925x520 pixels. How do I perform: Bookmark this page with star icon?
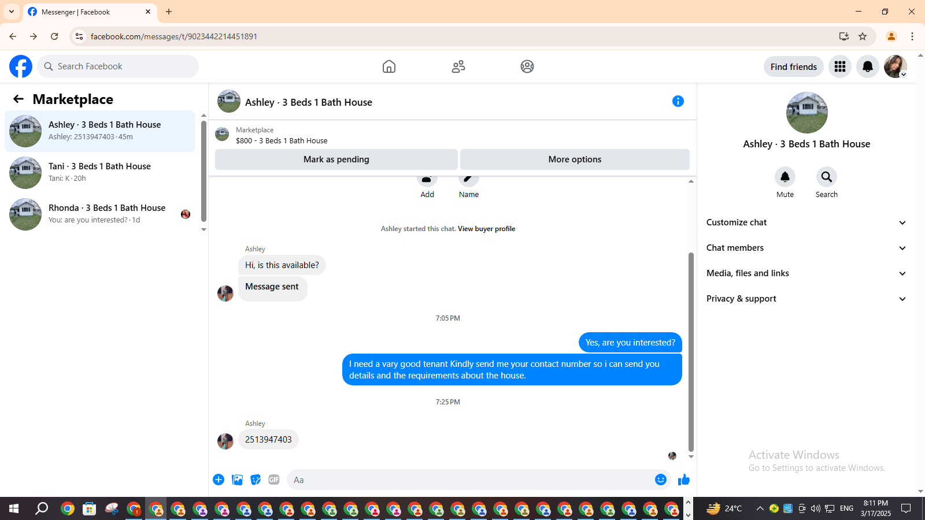[863, 36]
